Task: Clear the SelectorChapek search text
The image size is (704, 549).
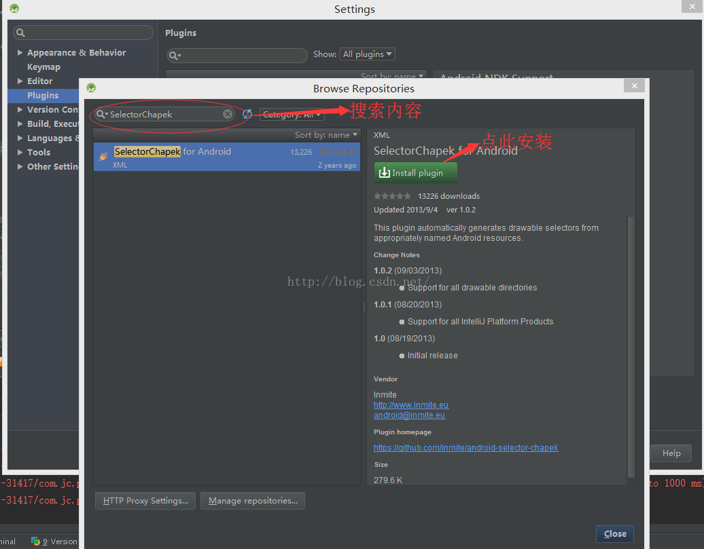Action: pyautogui.click(x=228, y=115)
